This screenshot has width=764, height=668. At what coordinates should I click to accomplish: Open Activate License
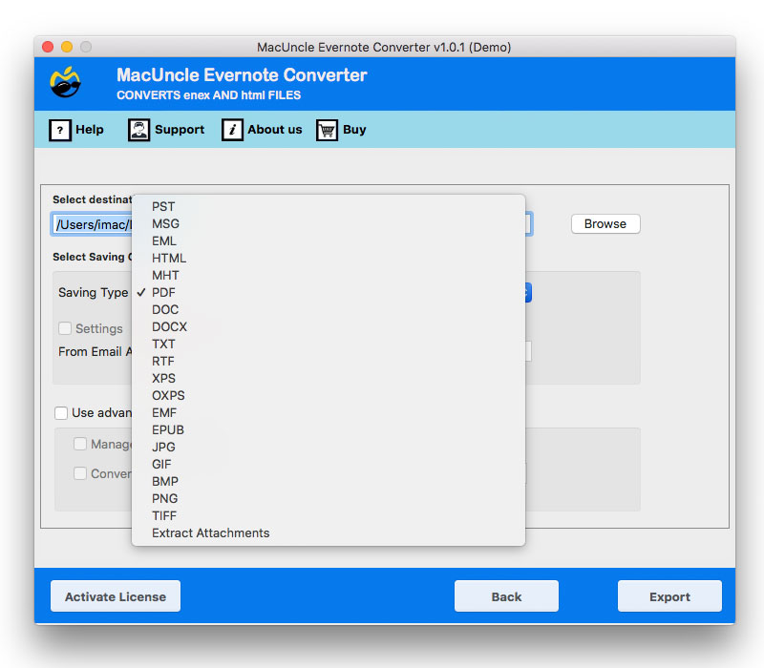115,595
